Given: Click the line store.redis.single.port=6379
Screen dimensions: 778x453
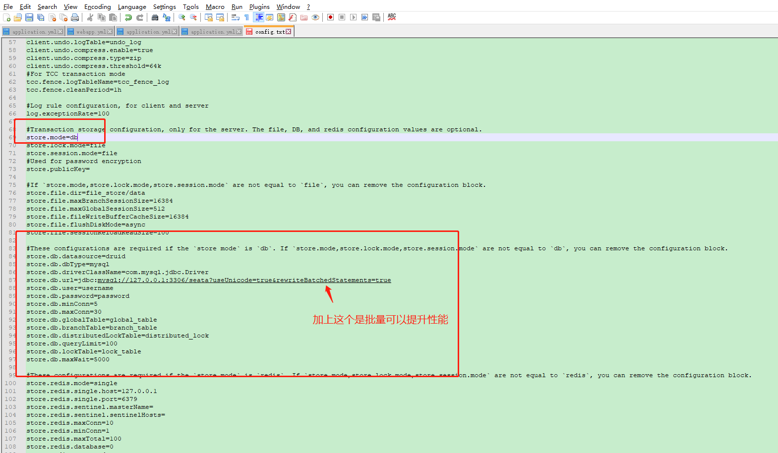Looking at the screenshot, I should (x=82, y=399).
